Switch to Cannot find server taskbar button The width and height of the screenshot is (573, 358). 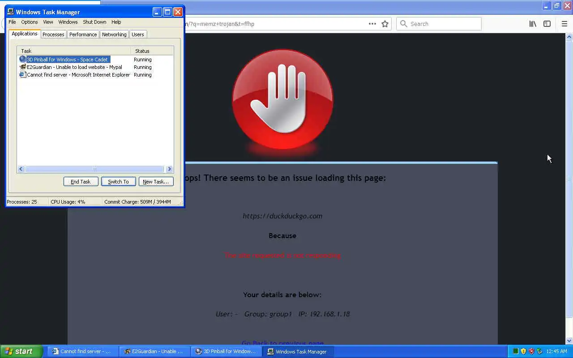[82, 351]
